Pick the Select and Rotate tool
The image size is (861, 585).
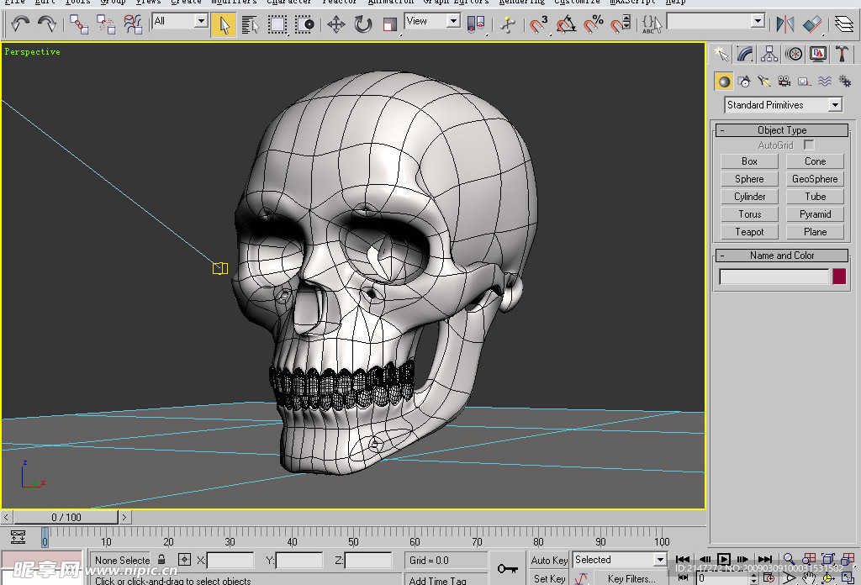[x=363, y=24]
